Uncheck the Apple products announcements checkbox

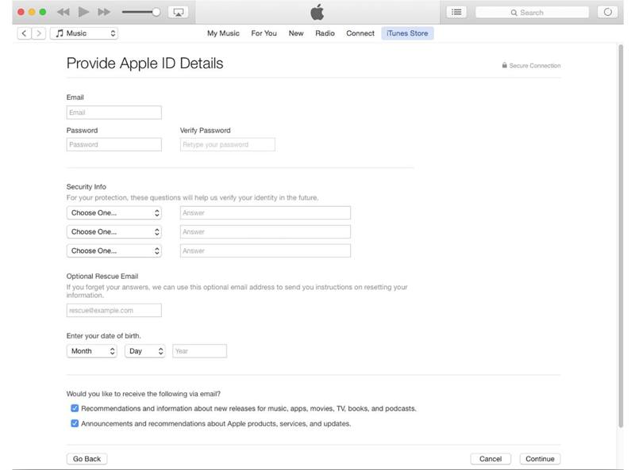pos(75,423)
